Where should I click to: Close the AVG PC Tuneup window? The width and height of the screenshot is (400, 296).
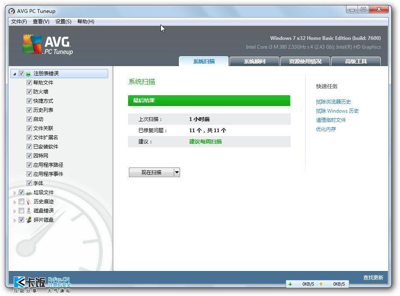pos(379,10)
